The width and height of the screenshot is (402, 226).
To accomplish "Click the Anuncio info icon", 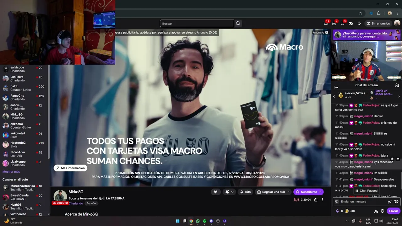I will [x=327, y=32].
